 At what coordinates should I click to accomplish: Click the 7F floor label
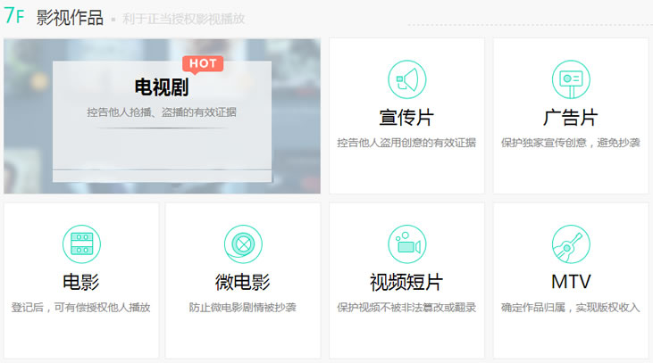point(14,16)
